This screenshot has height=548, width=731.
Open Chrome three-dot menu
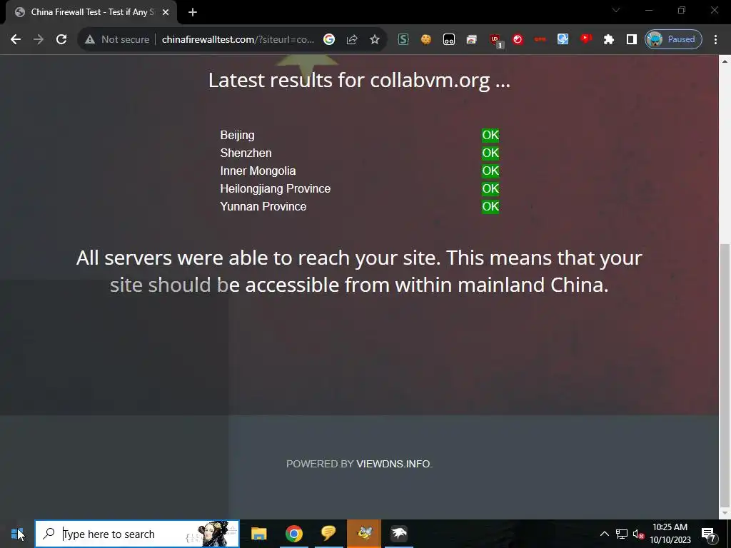click(x=715, y=40)
